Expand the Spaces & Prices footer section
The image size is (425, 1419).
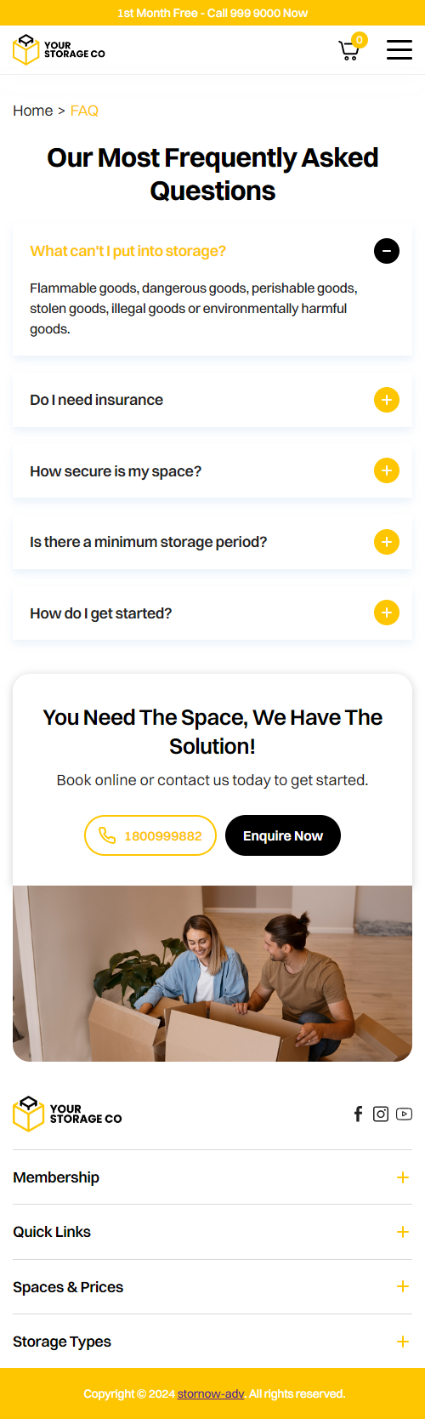tap(212, 1287)
